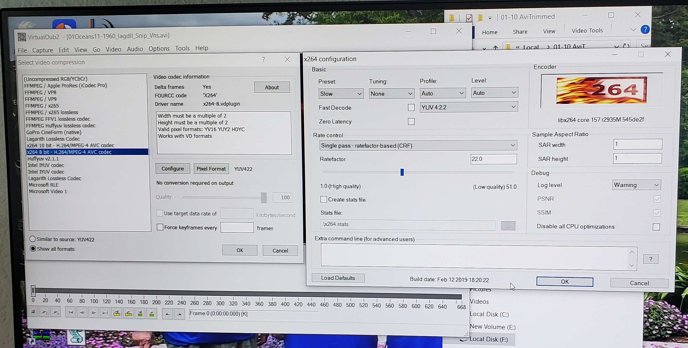The image size is (688, 348).
Task: Click the help question mark in compression dialog
Action: tap(263, 59)
